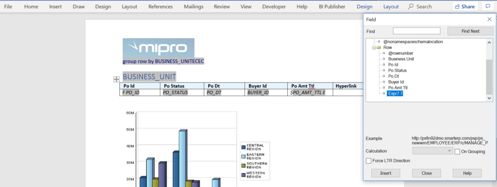Click the EASTERN REGION legend swatch

pyautogui.click(x=243, y=156)
